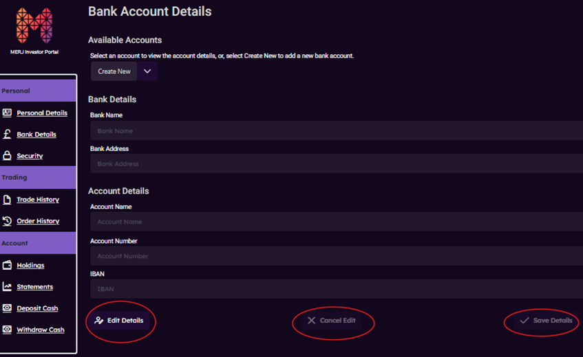
Task: Click the Bank Details pound icon
Action: [x=7, y=135]
